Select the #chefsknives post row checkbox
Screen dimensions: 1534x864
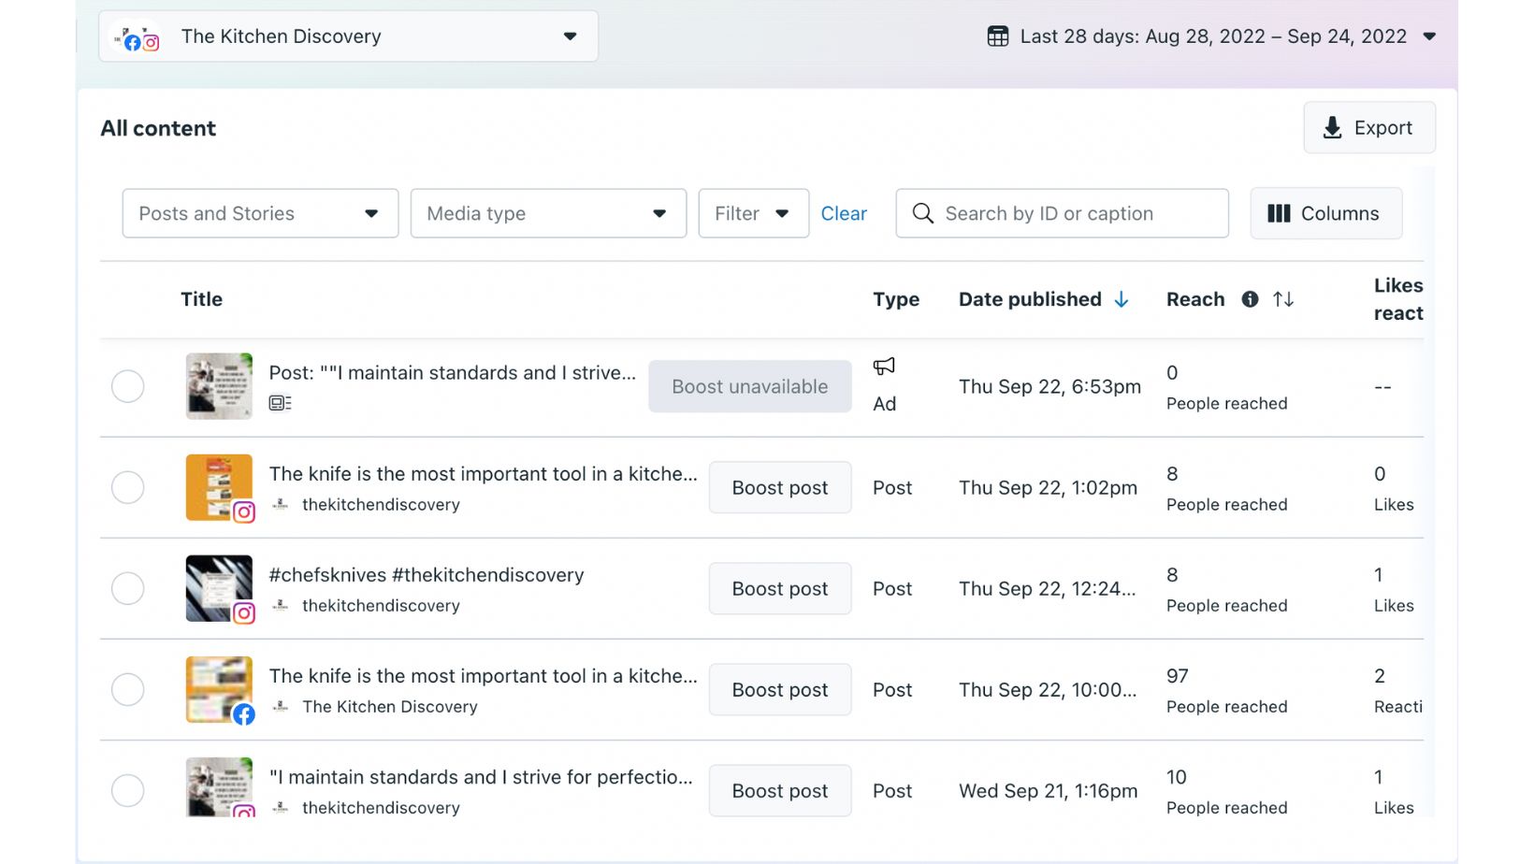pos(128,588)
